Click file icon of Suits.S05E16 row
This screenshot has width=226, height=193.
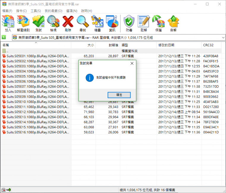coord(4,132)
